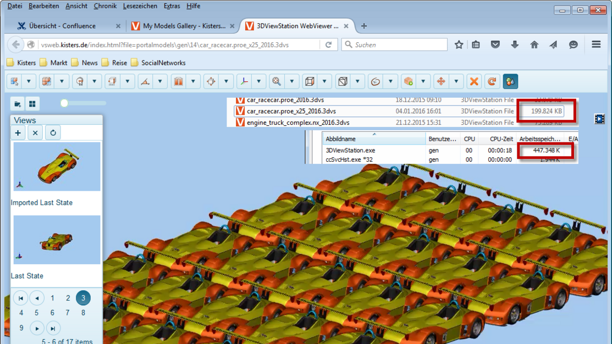Click the colored cubes tool icon
Image resolution: width=612 pixels, height=344 pixels.
pos(47,81)
